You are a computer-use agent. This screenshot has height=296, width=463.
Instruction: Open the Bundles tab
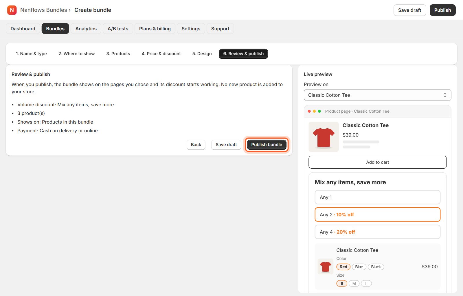[x=55, y=29]
